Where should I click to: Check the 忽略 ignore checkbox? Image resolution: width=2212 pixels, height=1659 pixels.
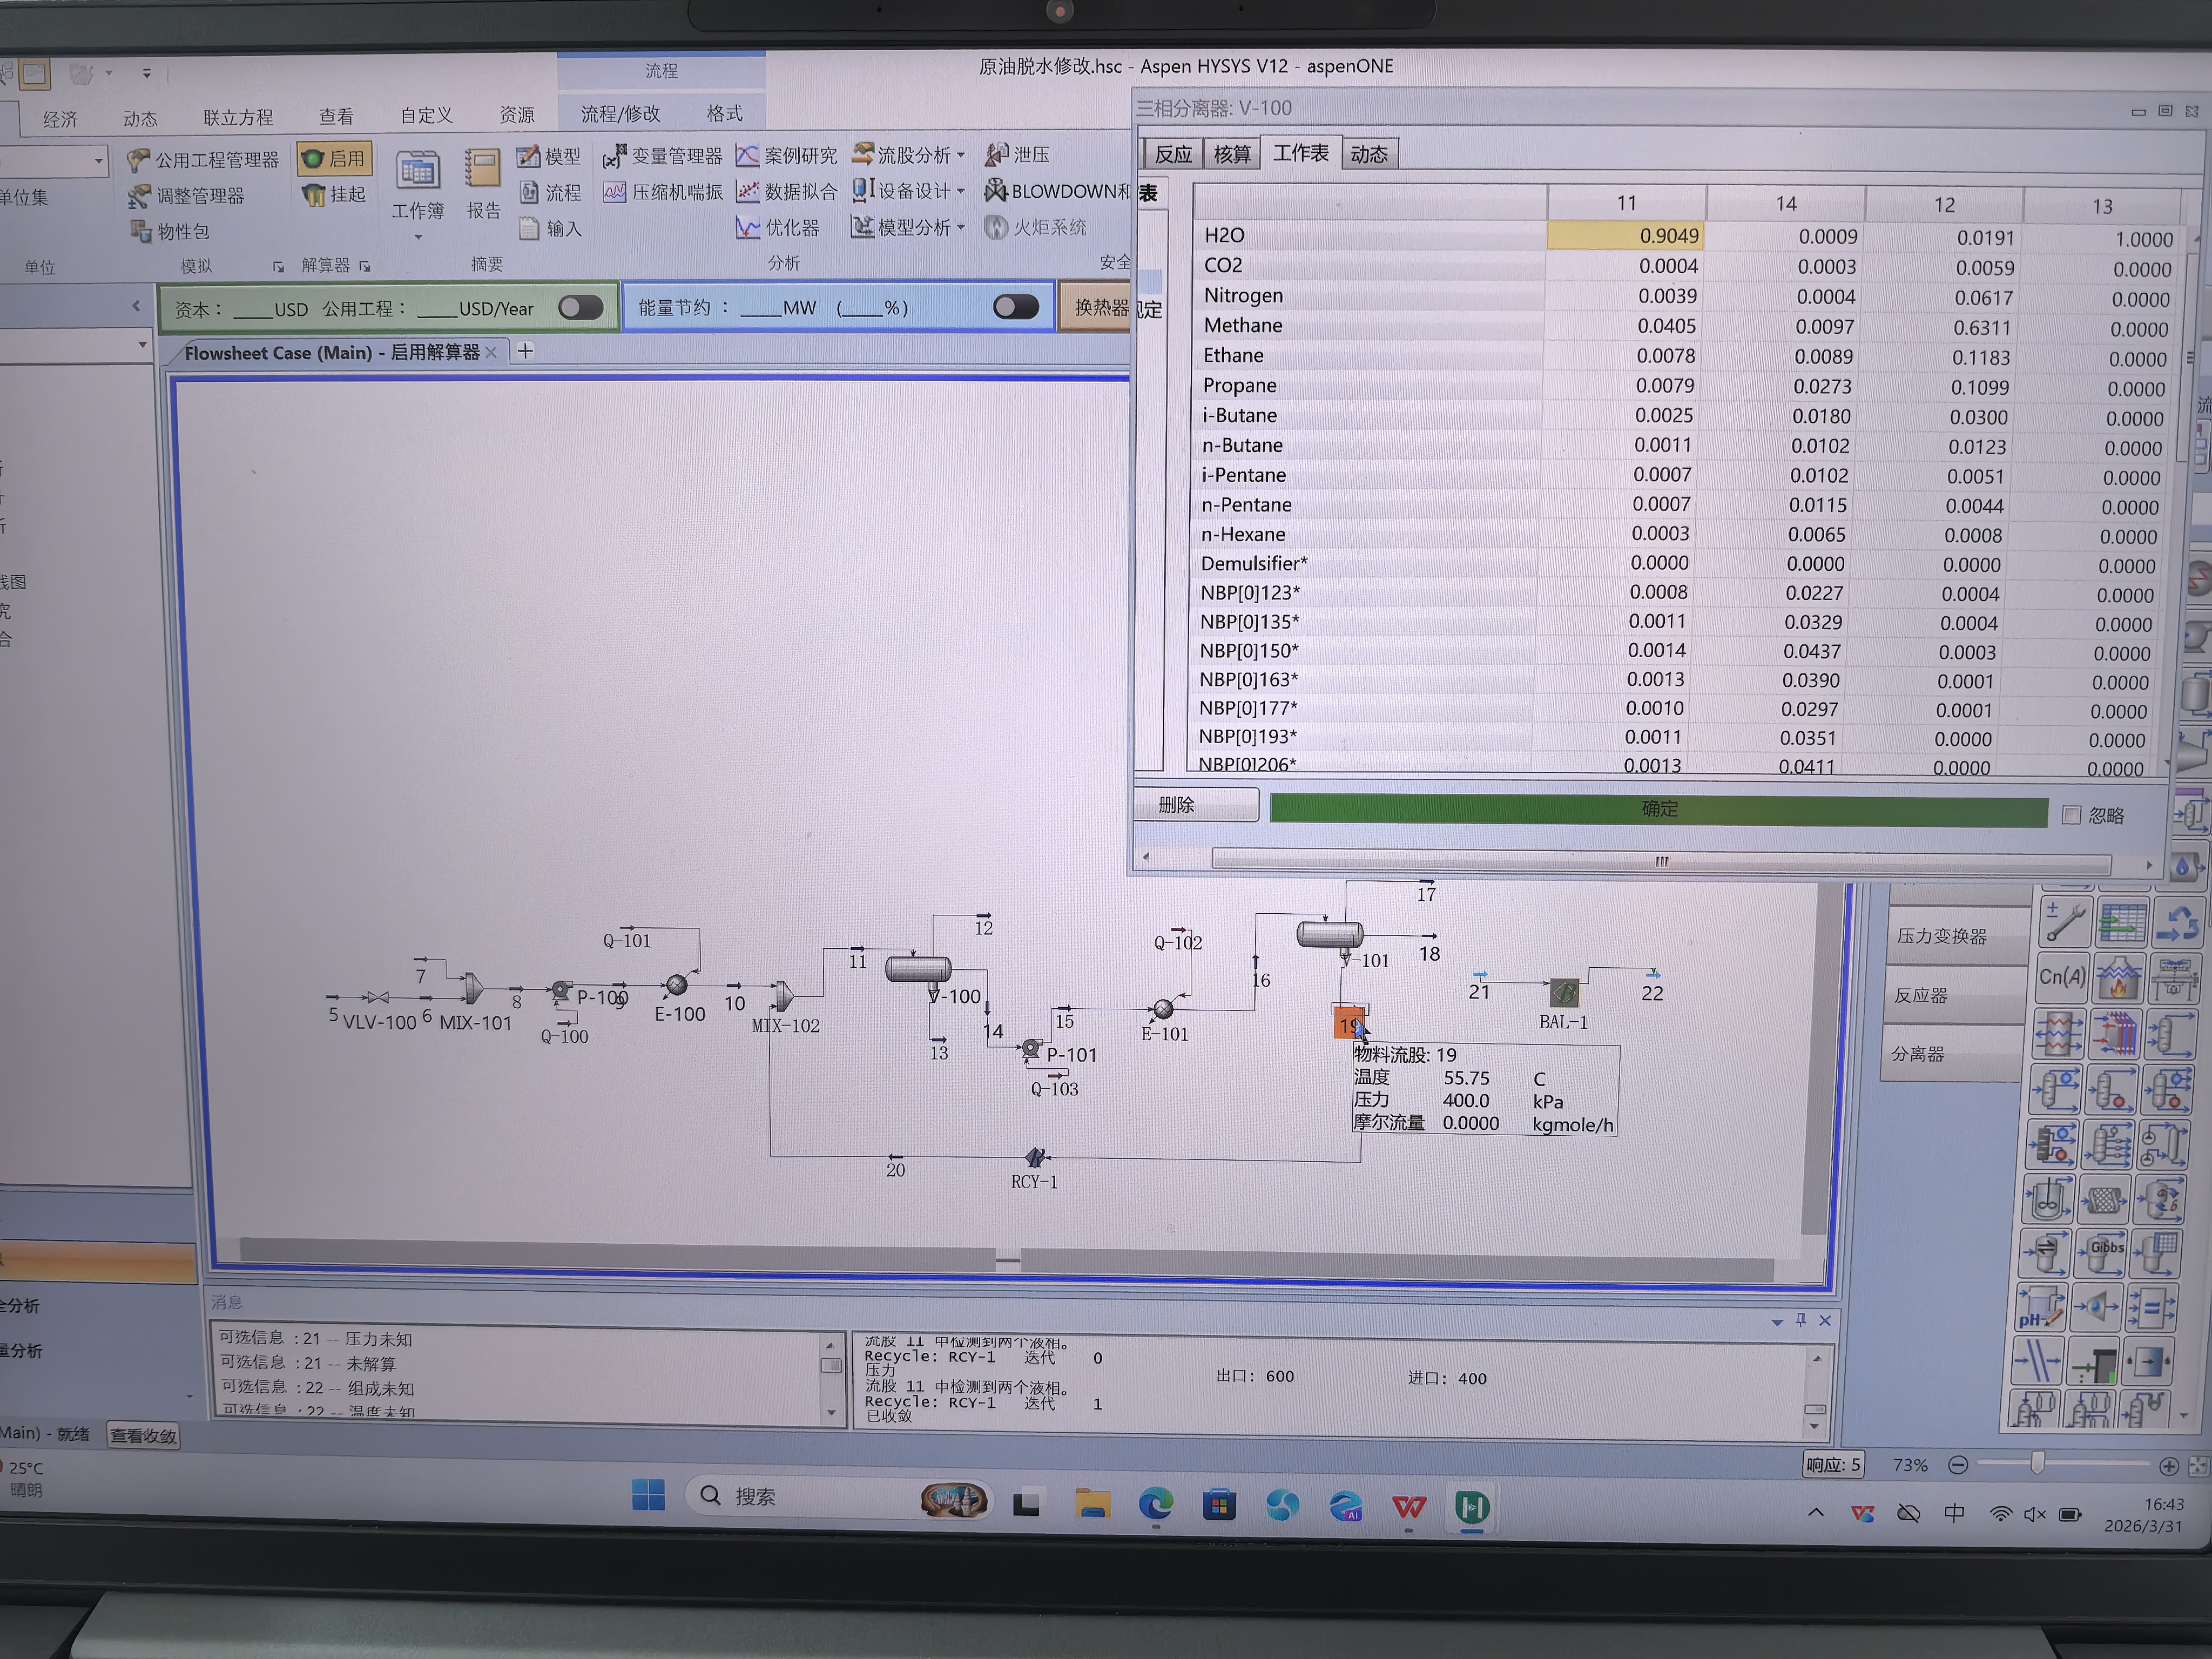[2071, 815]
